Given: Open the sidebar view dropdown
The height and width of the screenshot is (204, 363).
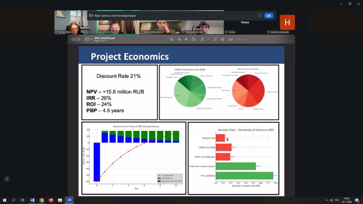Looking at the screenshot, I should [89, 39].
